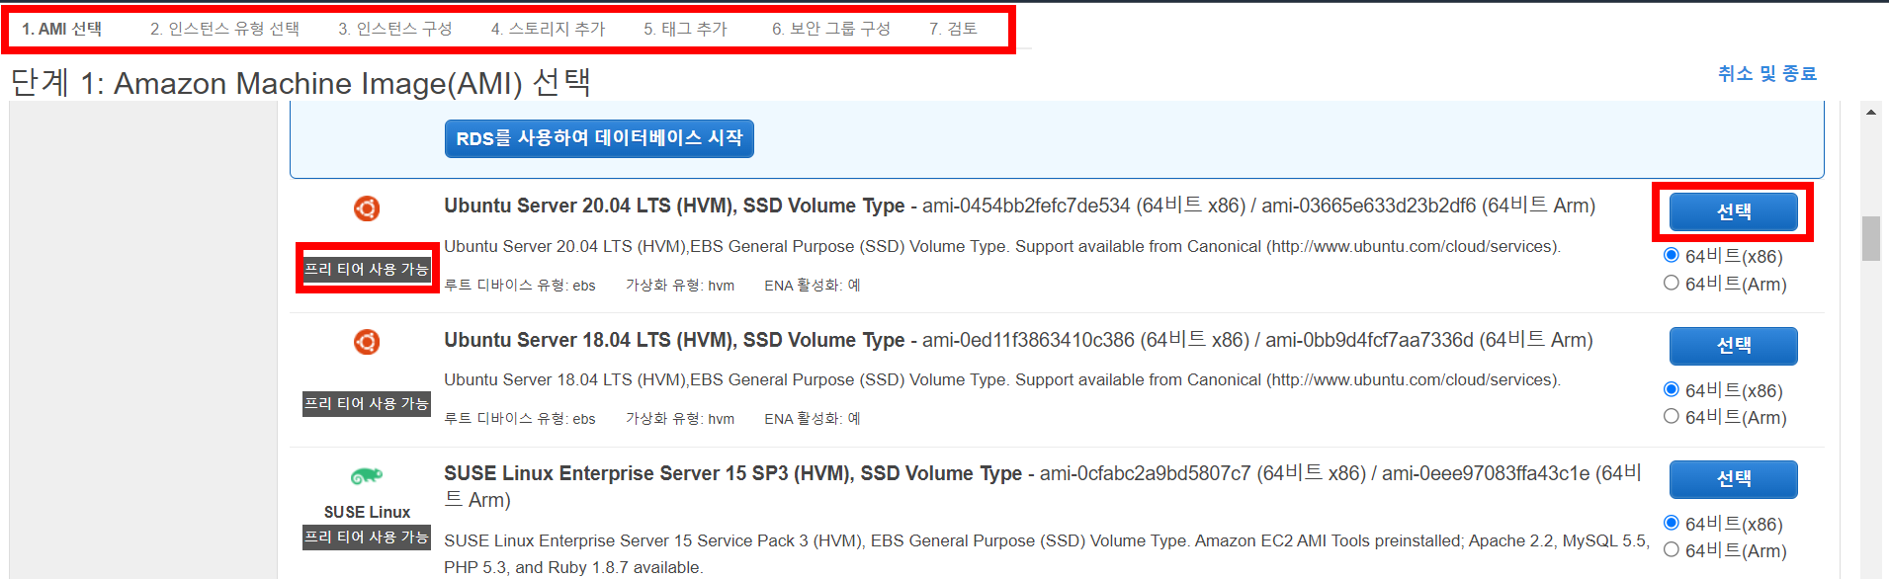Click the Ubuntu Server 20.04 logo icon
This screenshot has width=1889, height=579.
click(x=367, y=208)
